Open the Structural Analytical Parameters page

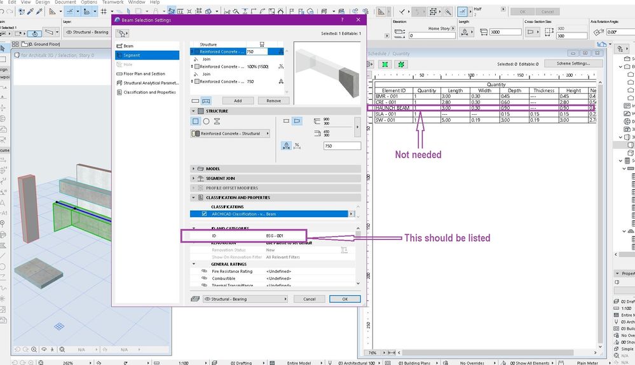(x=147, y=83)
